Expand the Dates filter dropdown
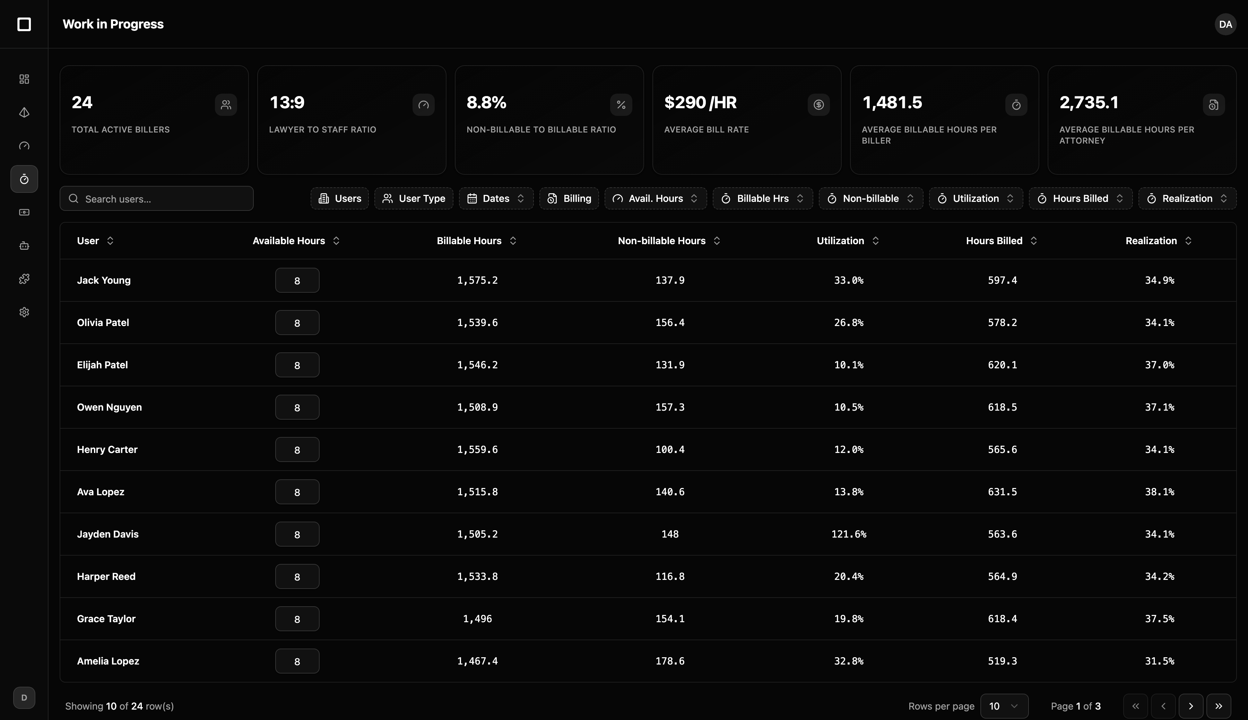The width and height of the screenshot is (1248, 720). 496,198
